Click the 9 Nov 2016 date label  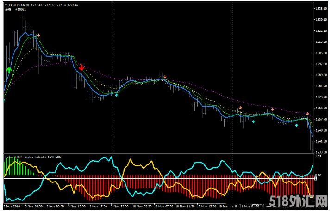coord(12,206)
